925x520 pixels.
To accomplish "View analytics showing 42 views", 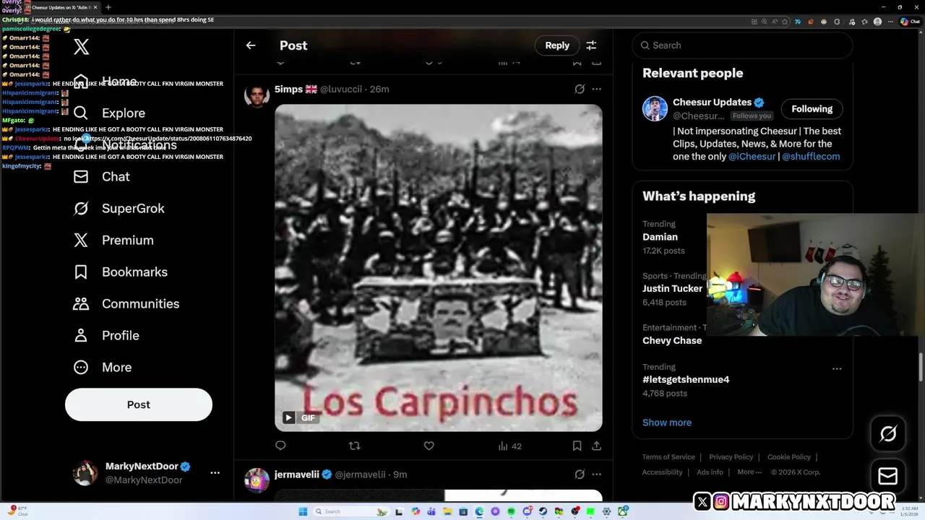I will pyautogui.click(x=509, y=446).
